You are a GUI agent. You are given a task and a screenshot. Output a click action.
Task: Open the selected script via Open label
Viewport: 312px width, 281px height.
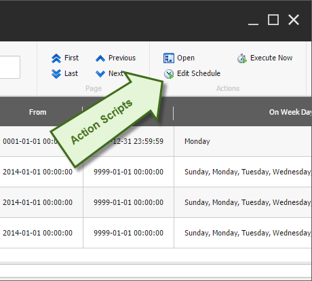pyautogui.click(x=186, y=58)
